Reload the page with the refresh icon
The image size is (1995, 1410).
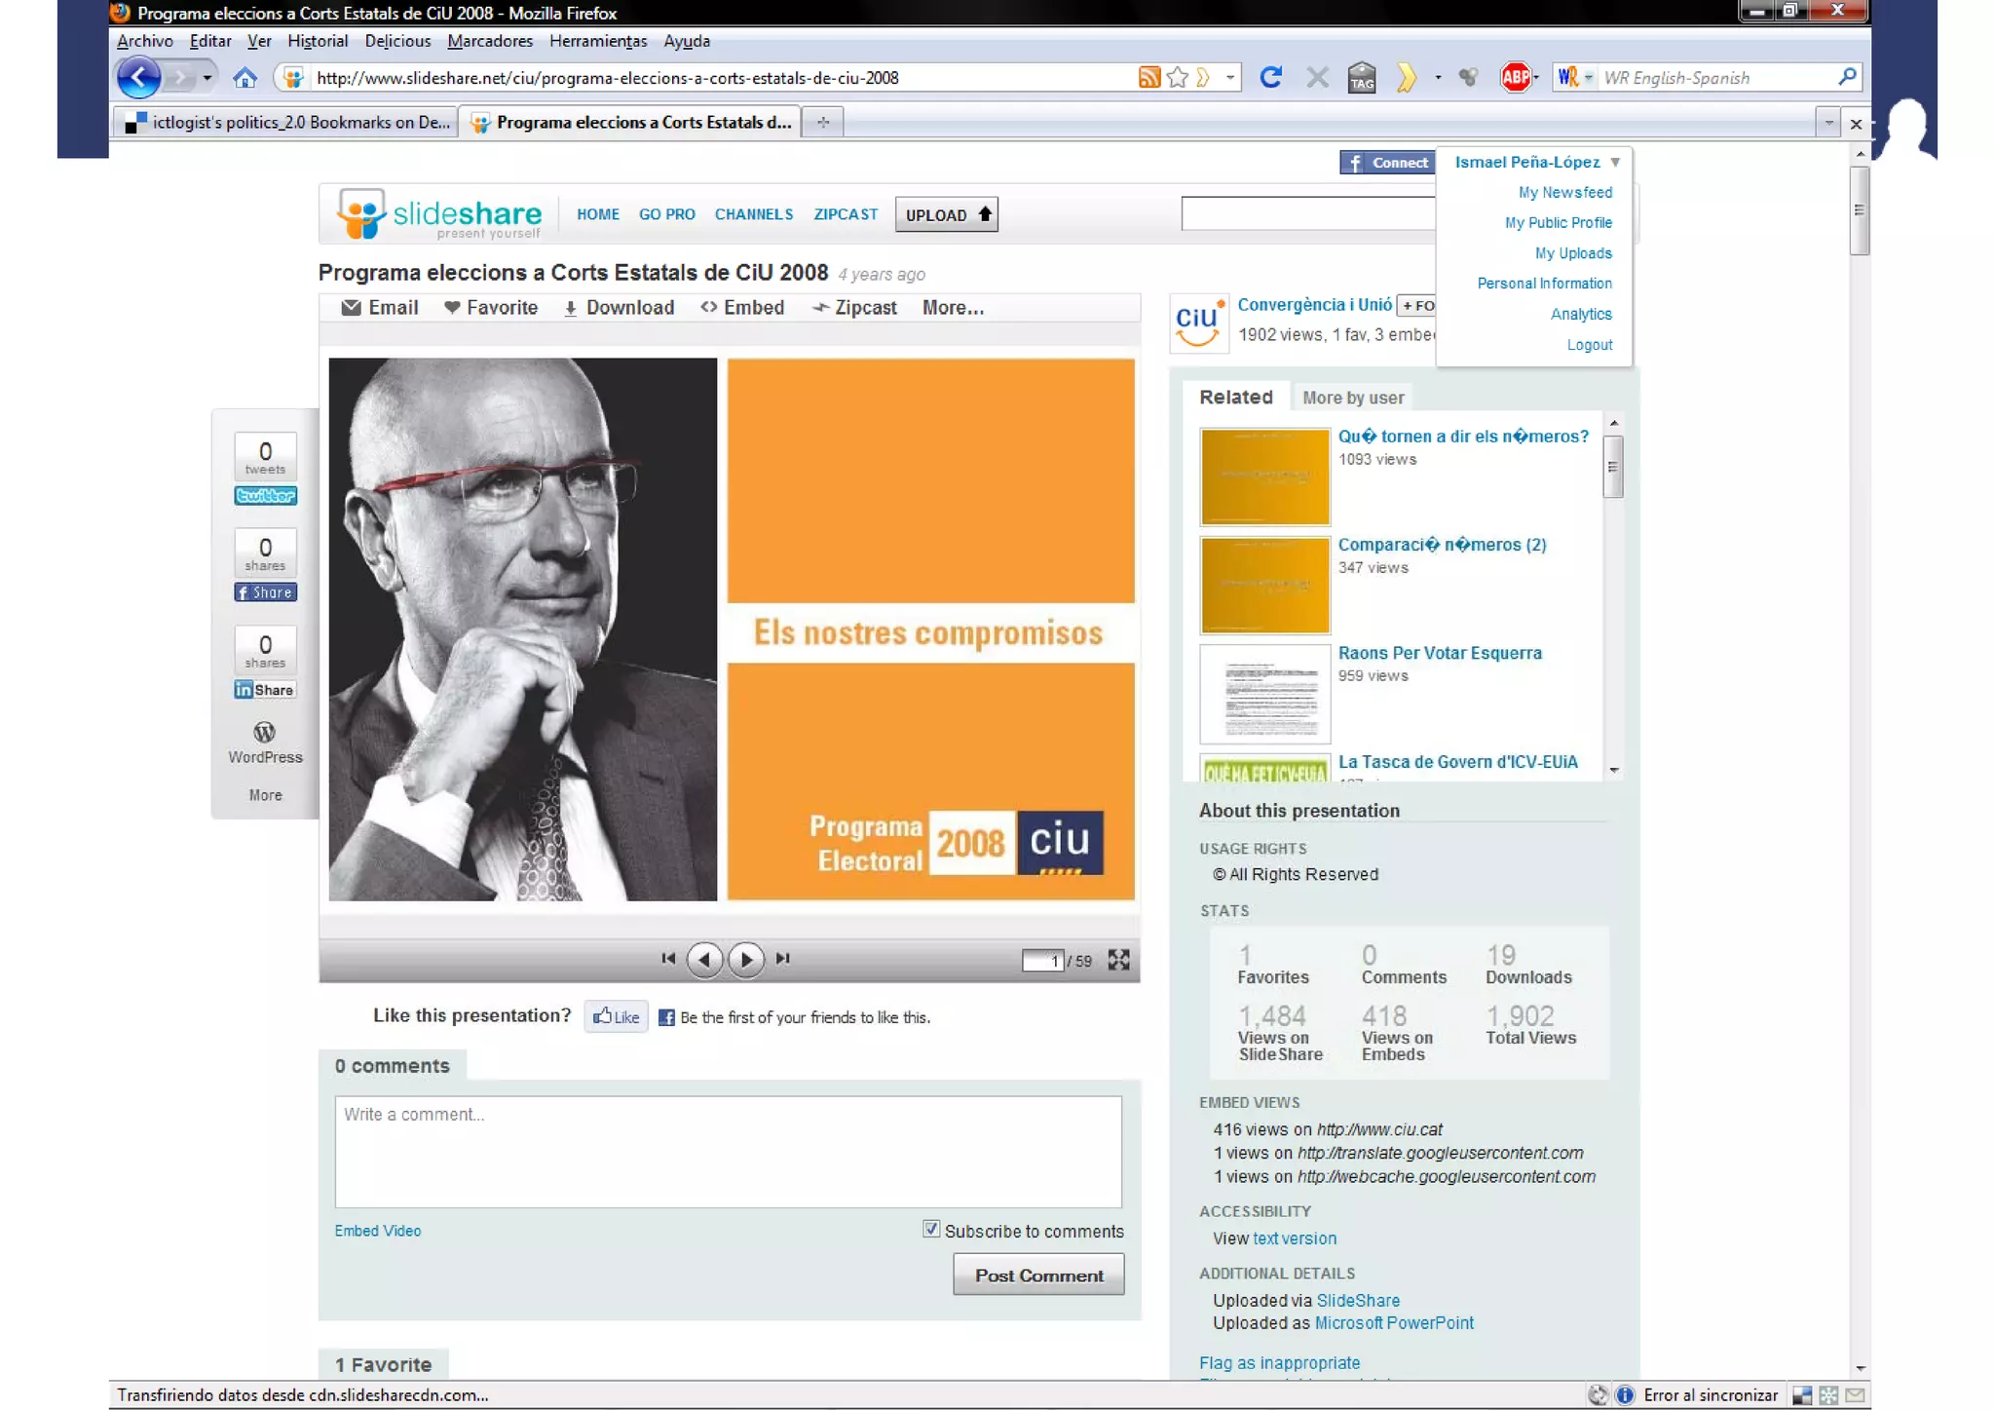1270,77
